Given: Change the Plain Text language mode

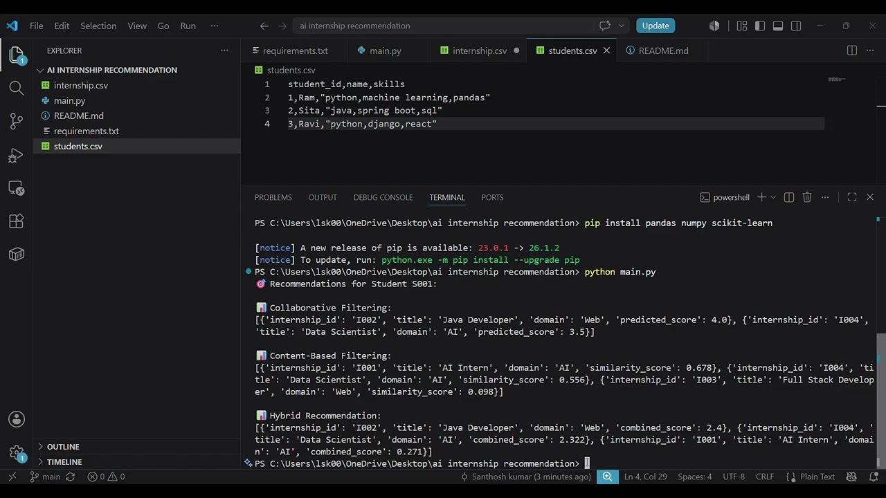Looking at the screenshot, I should pos(811,477).
